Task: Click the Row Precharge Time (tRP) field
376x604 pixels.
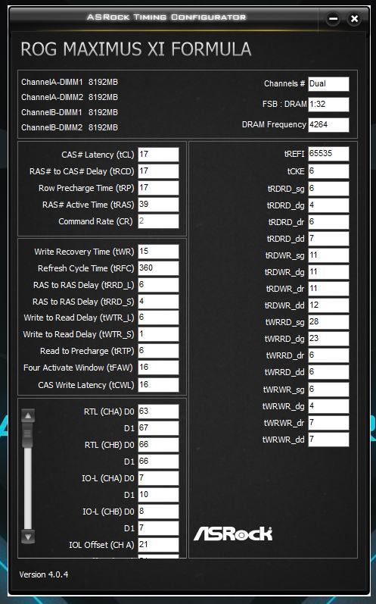Action: [x=158, y=188]
